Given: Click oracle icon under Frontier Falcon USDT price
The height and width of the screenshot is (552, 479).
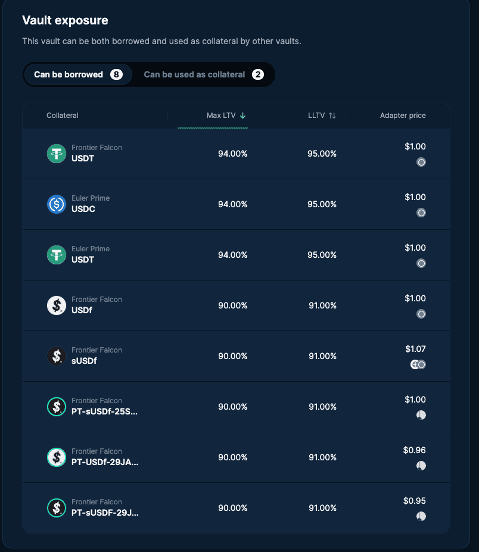Looking at the screenshot, I should click(x=421, y=162).
